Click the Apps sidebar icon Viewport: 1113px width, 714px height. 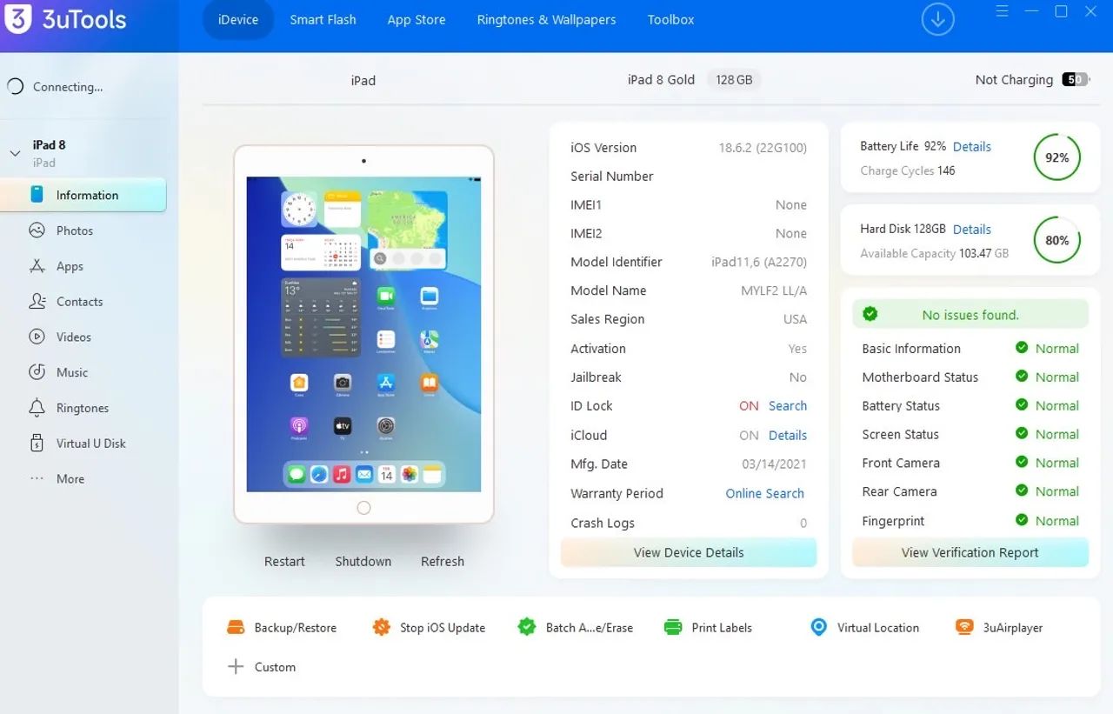pos(37,266)
